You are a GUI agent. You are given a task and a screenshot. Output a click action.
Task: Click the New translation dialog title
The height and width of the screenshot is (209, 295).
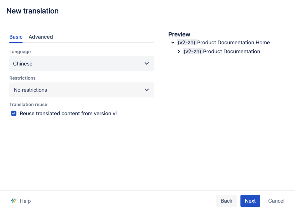[x=32, y=11]
